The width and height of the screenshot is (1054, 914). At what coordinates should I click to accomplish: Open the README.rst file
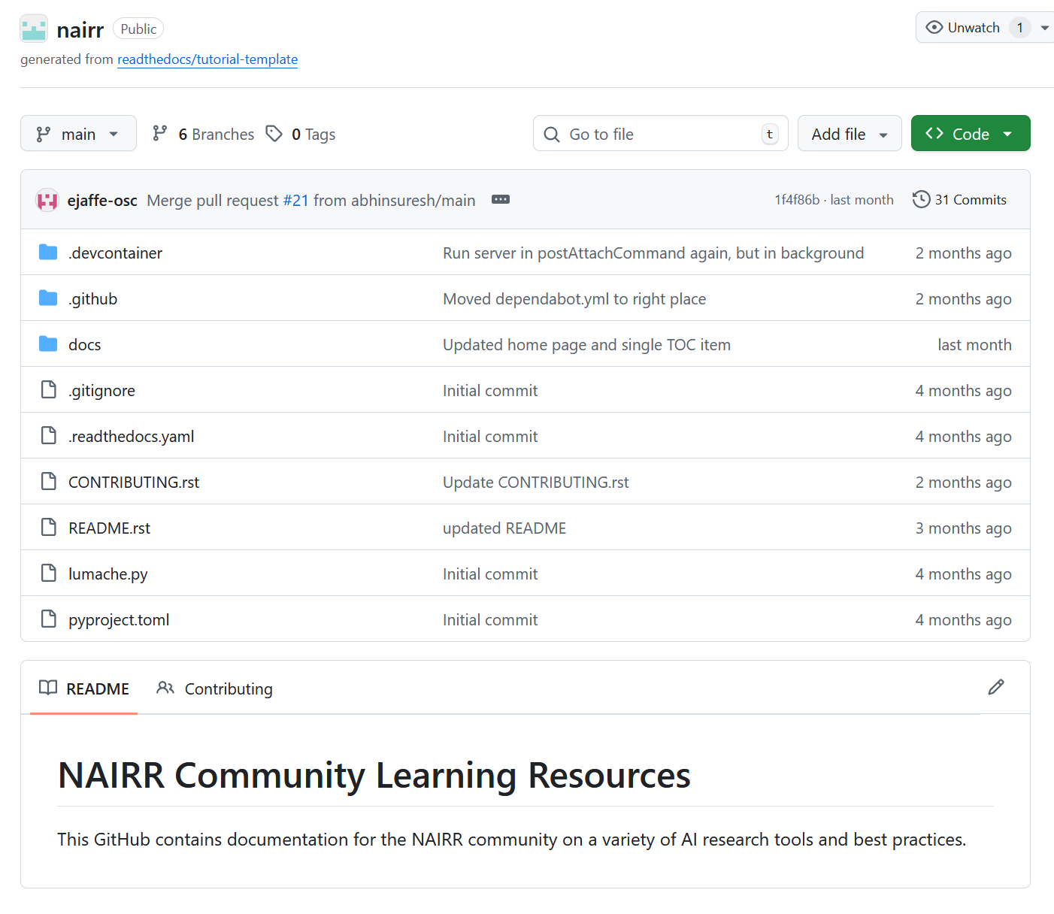click(109, 528)
